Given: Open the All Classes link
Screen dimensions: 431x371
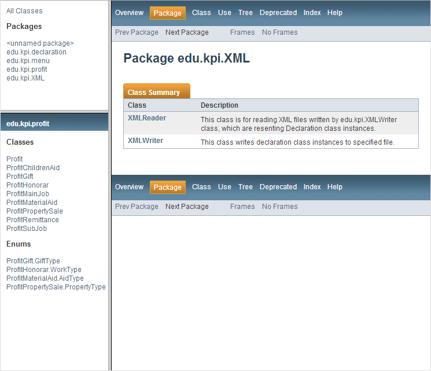Looking at the screenshot, I should pyautogui.click(x=24, y=11).
